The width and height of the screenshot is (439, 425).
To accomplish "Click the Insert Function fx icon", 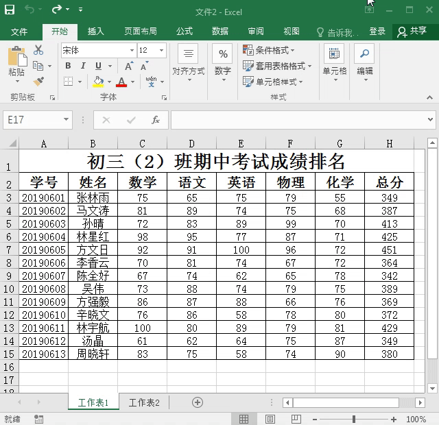I will pos(156,120).
